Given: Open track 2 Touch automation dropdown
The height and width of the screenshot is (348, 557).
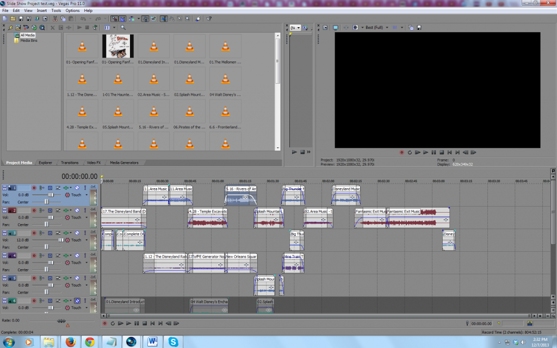Looking at the screenshot, I should pyautogui.click(x=86, y=217).
